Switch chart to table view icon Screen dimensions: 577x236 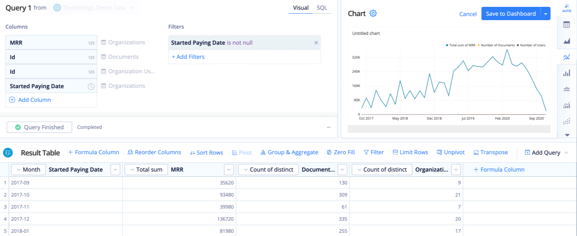tap(566, 25)
